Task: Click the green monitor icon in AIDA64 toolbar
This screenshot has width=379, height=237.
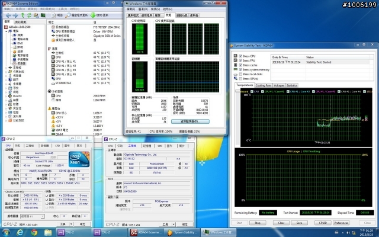Action: (43, 15)
